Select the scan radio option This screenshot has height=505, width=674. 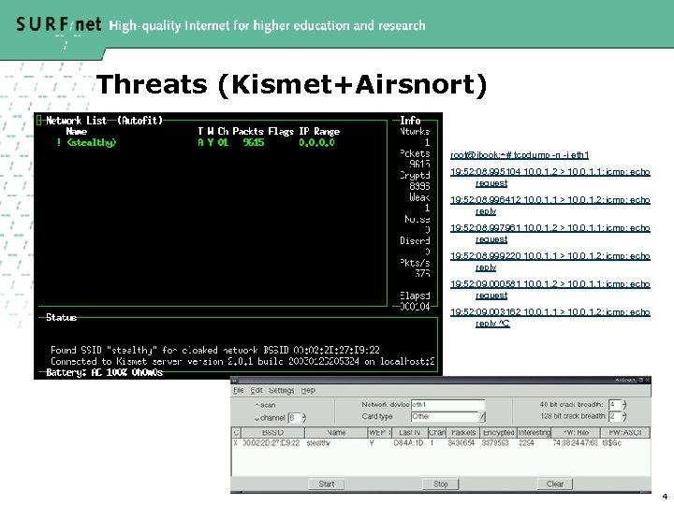265,405
